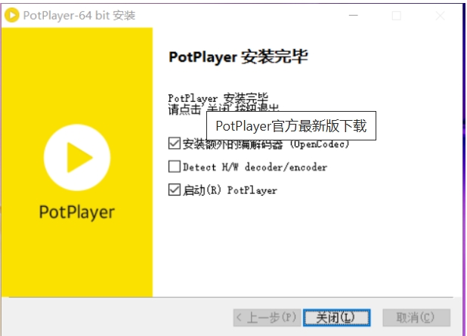Click the 'PotPlayer-64 bit 安装' title text
Image resolution: width=467 pixels, height=336 pixels.
coord(79,15)
